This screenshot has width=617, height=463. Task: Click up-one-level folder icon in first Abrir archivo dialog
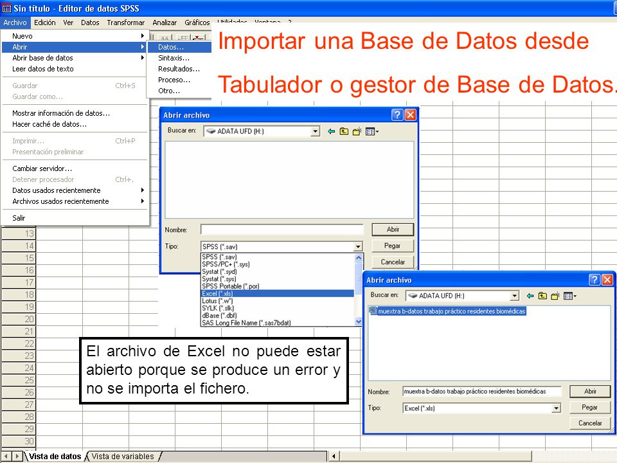[344, 131]
